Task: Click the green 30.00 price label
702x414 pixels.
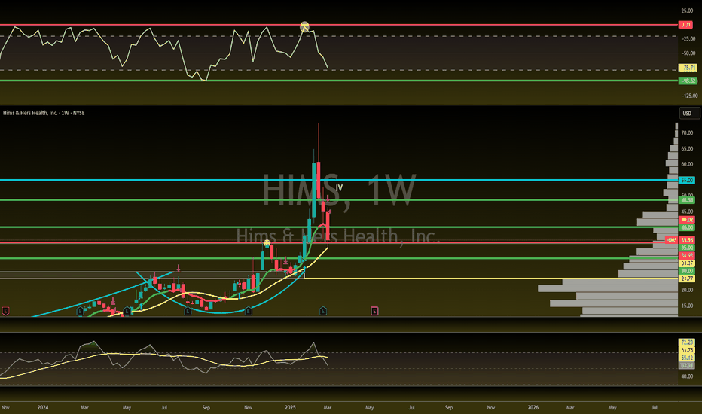Action: (687, 271)
